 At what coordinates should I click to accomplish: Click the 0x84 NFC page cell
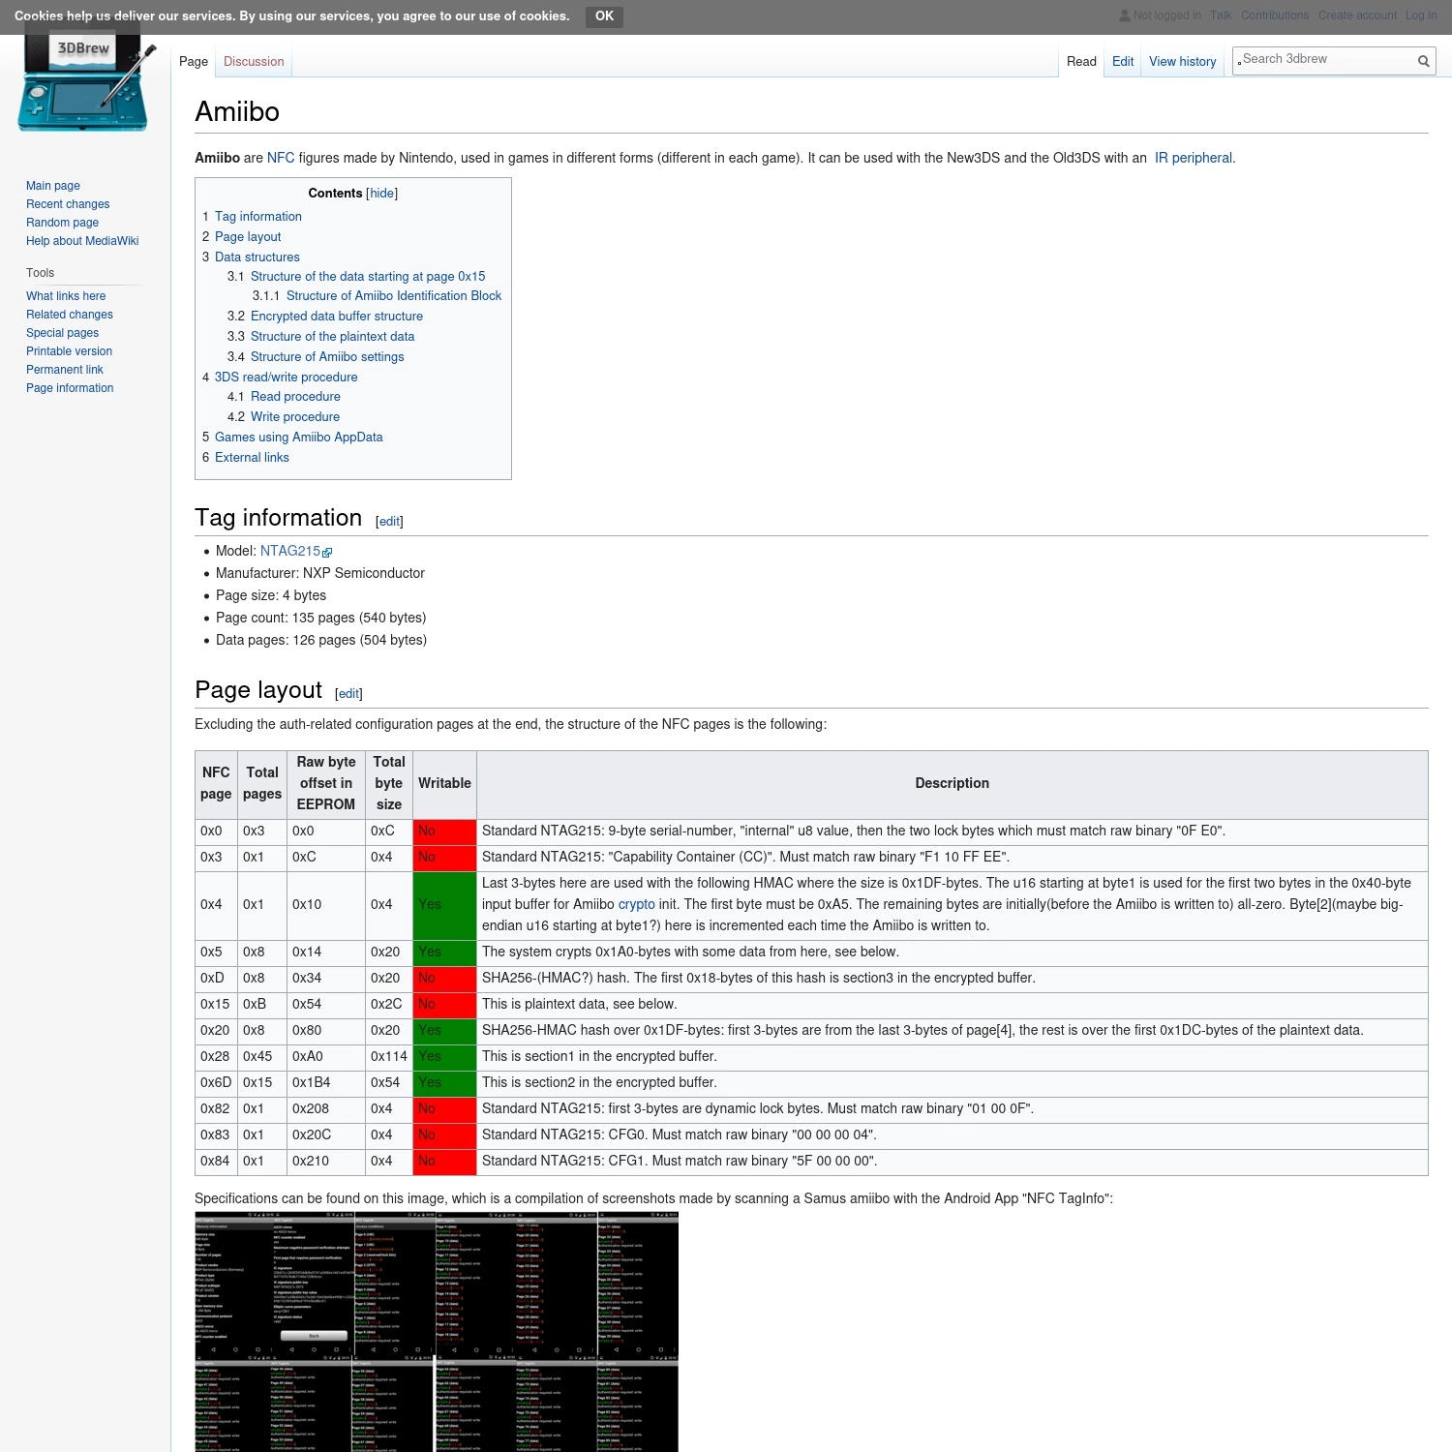click(x=216, y=1162)
